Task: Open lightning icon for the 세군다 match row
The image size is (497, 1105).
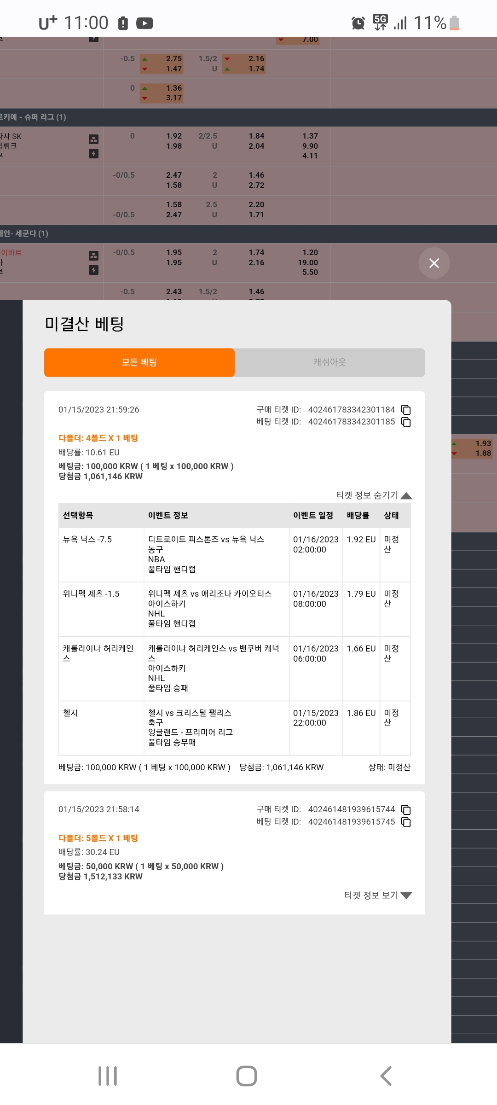Action: pos(93,270)
